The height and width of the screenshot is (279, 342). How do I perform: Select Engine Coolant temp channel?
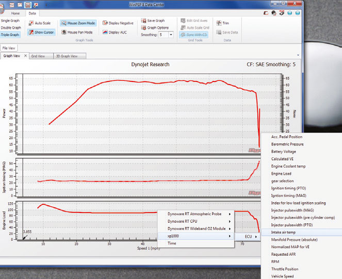click(x=288, y=166)
